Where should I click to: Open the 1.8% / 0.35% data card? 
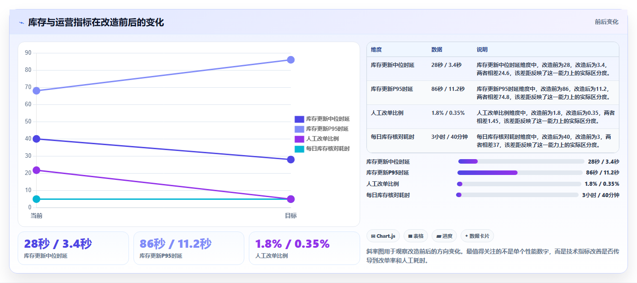[304, 248]
